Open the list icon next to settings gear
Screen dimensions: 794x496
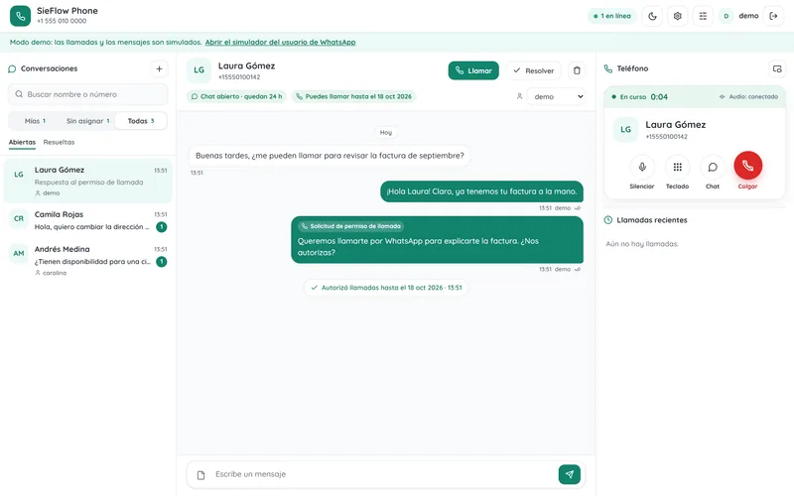tap(703, 16)
